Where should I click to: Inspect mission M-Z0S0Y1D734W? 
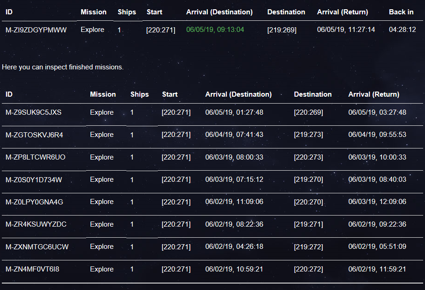pyautogui.click(x=33, y=180)
